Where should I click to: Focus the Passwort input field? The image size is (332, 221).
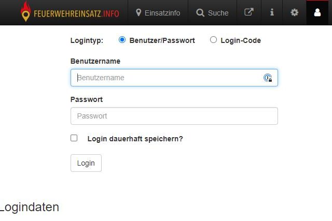click(174, 116)
